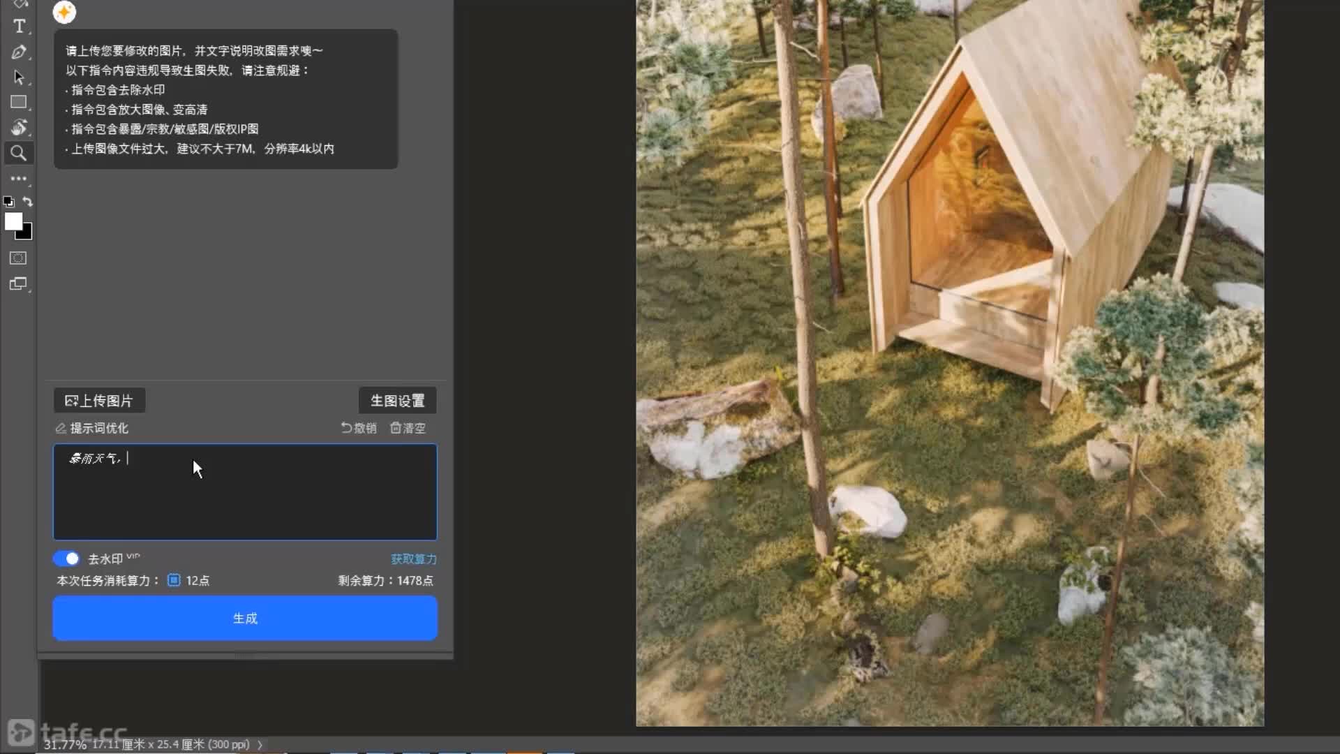
Task: Select the Zoom magnifier tool
Action: pyautogui.click(x=19, y=153)
